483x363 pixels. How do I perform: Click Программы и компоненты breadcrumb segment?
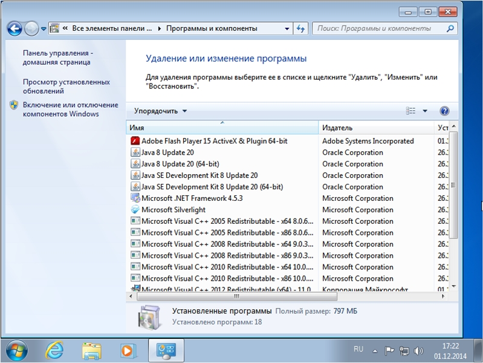click(212, 28)
